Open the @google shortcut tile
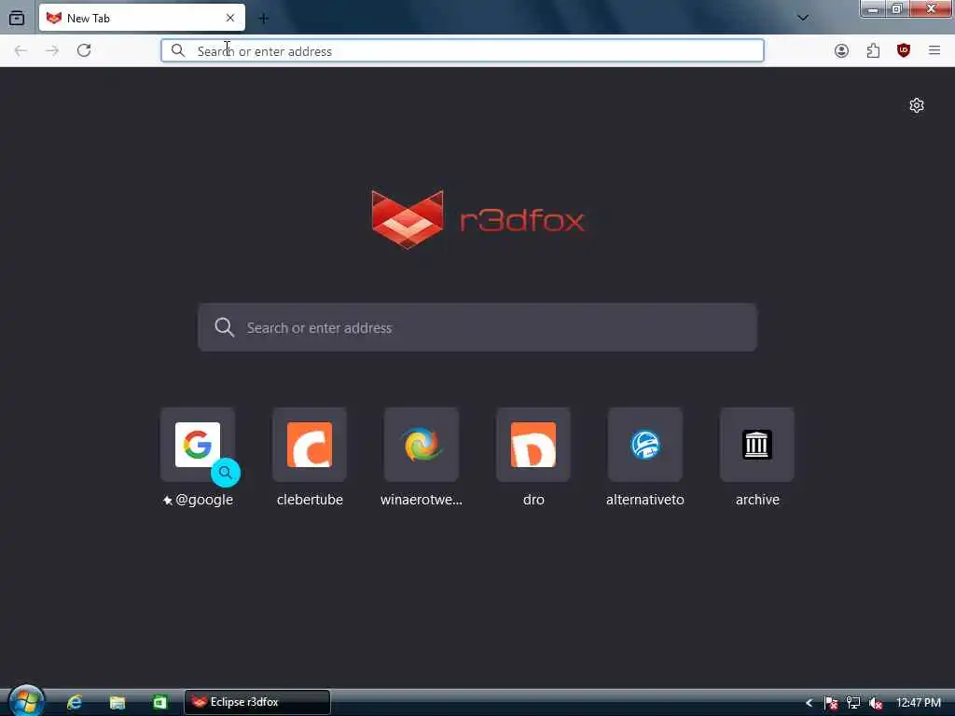Screen dimensions: 955x716 click(198, 445)
